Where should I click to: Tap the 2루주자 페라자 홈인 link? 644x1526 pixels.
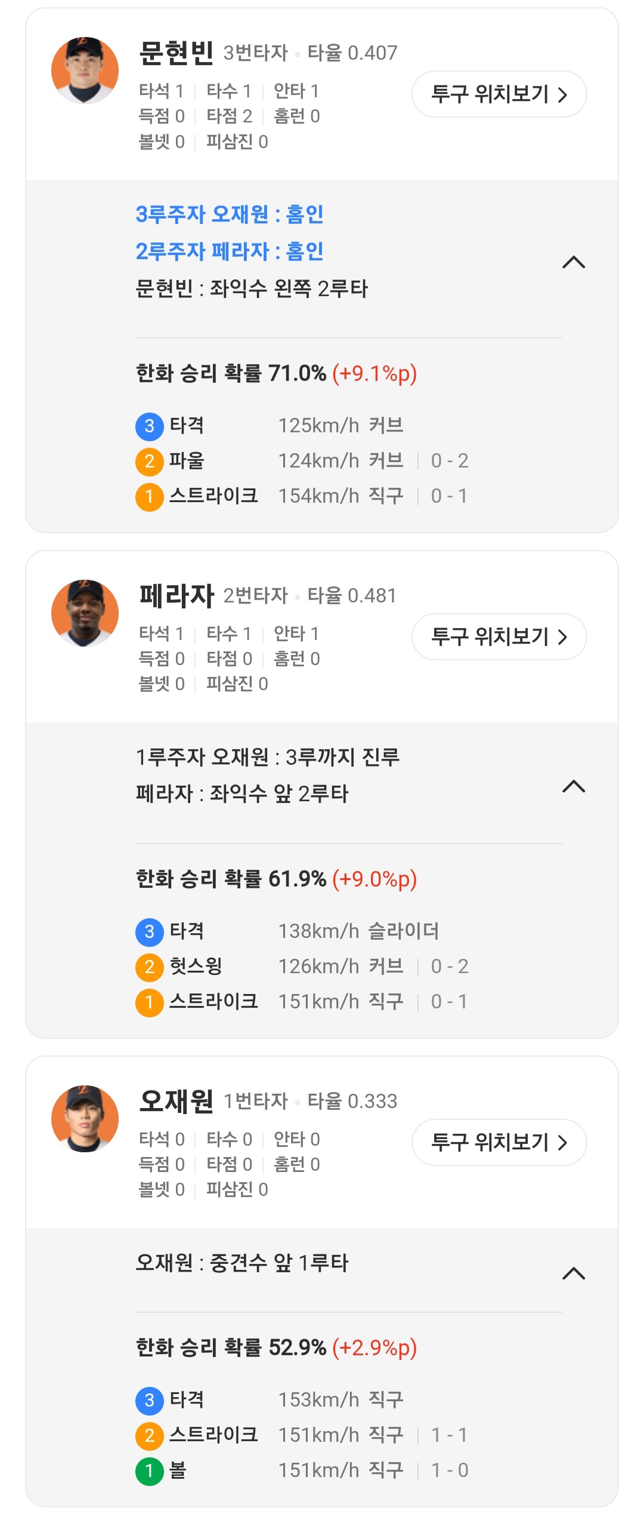pos(230,251)
